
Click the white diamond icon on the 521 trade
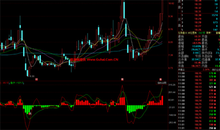tap(215, 87)
